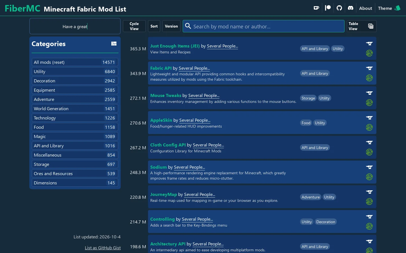Open the JourneyMap mod title link

click(x=164, y=194)
